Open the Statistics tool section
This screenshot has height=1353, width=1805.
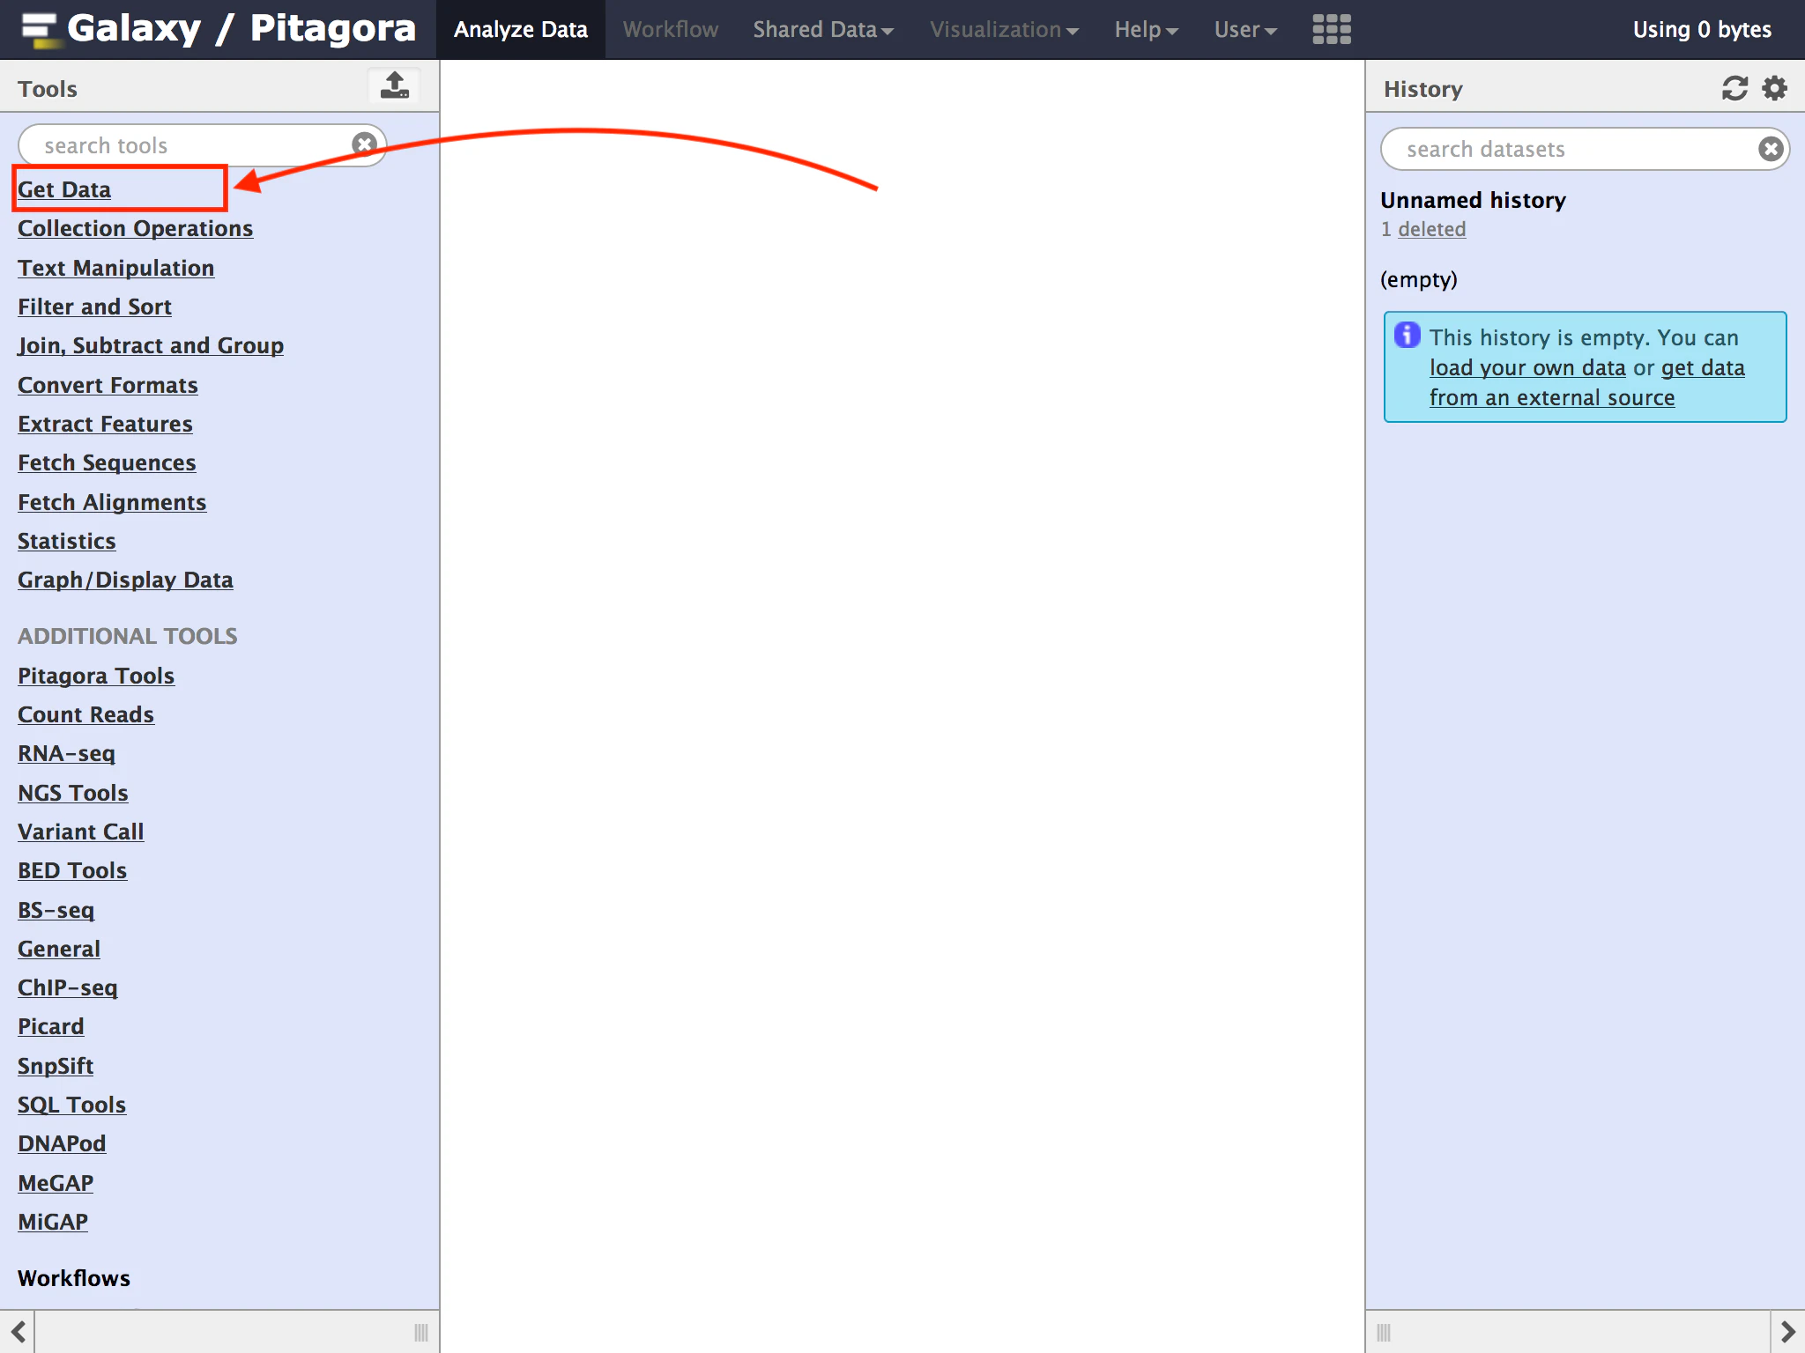click(66, 541)
